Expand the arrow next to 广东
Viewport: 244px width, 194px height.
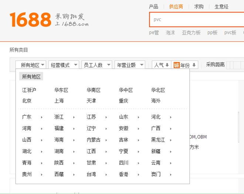click(42, 117)
